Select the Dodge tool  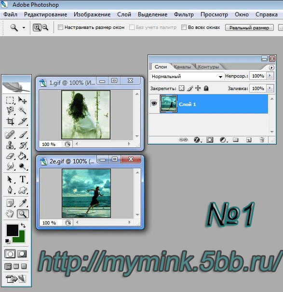click(23, 166)
